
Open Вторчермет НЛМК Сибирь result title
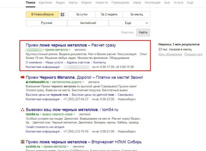[x=84, y=142]
